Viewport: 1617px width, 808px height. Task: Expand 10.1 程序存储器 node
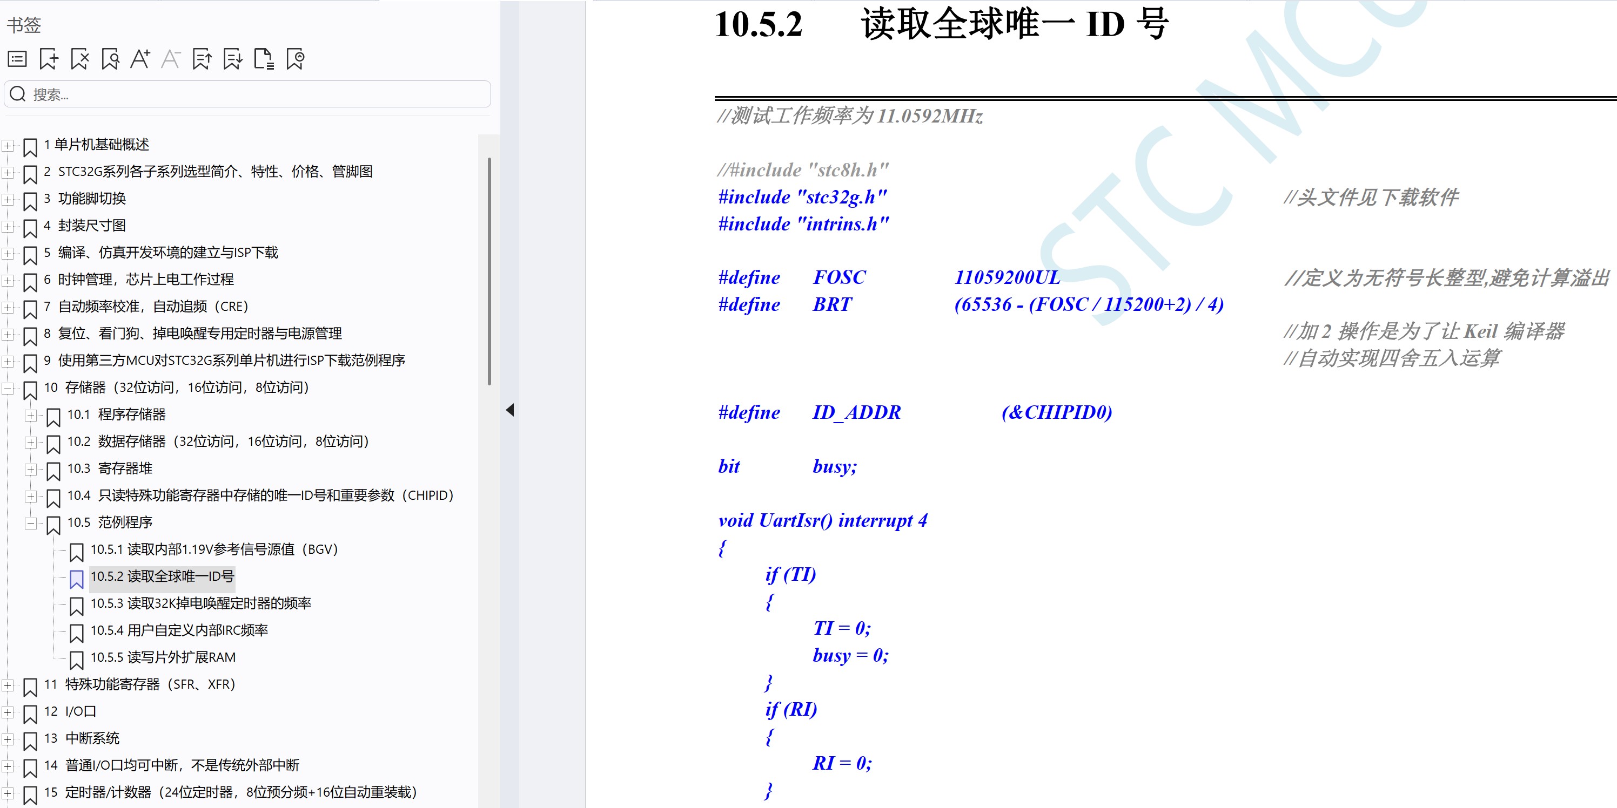pyautogui.click(x=31, y=415)
